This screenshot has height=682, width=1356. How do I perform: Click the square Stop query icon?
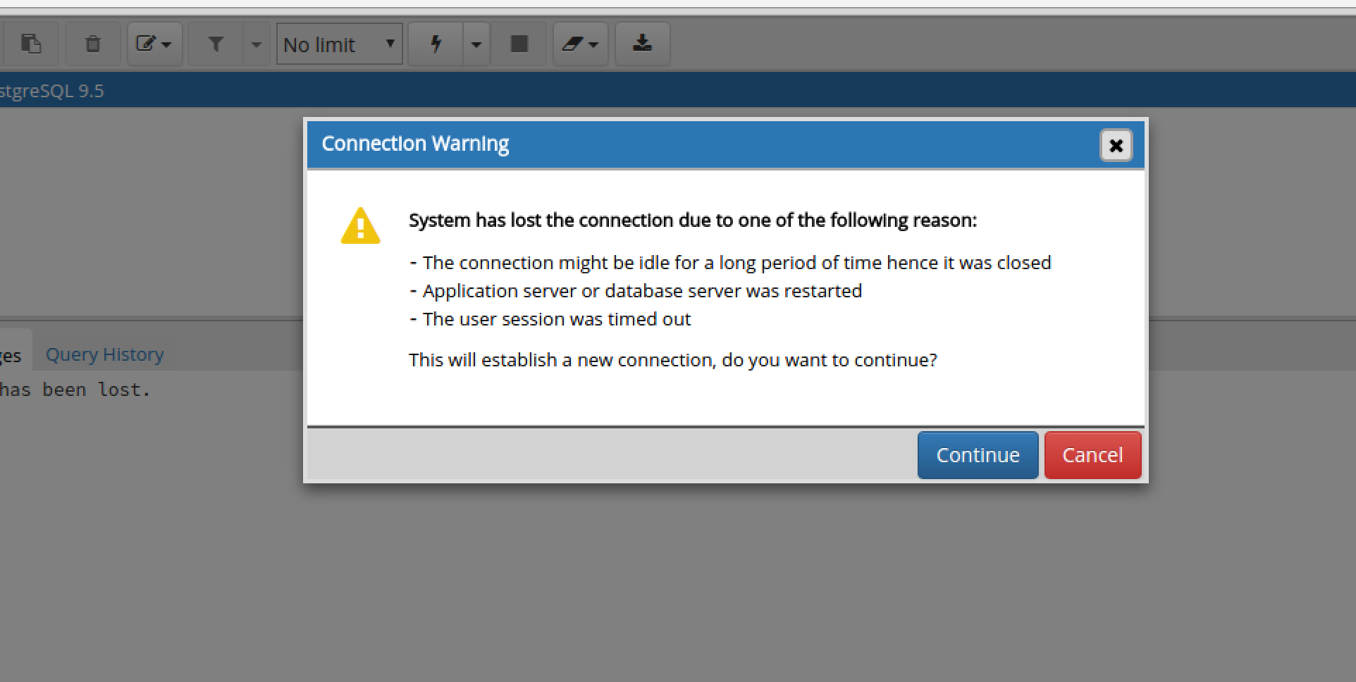tap(519, 44)
